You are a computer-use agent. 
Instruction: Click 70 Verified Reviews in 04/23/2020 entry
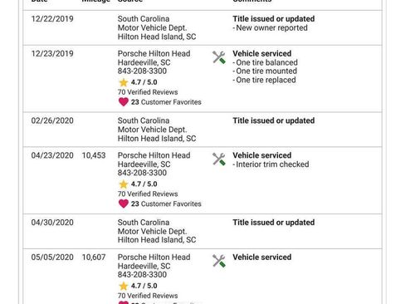(148, 194)
